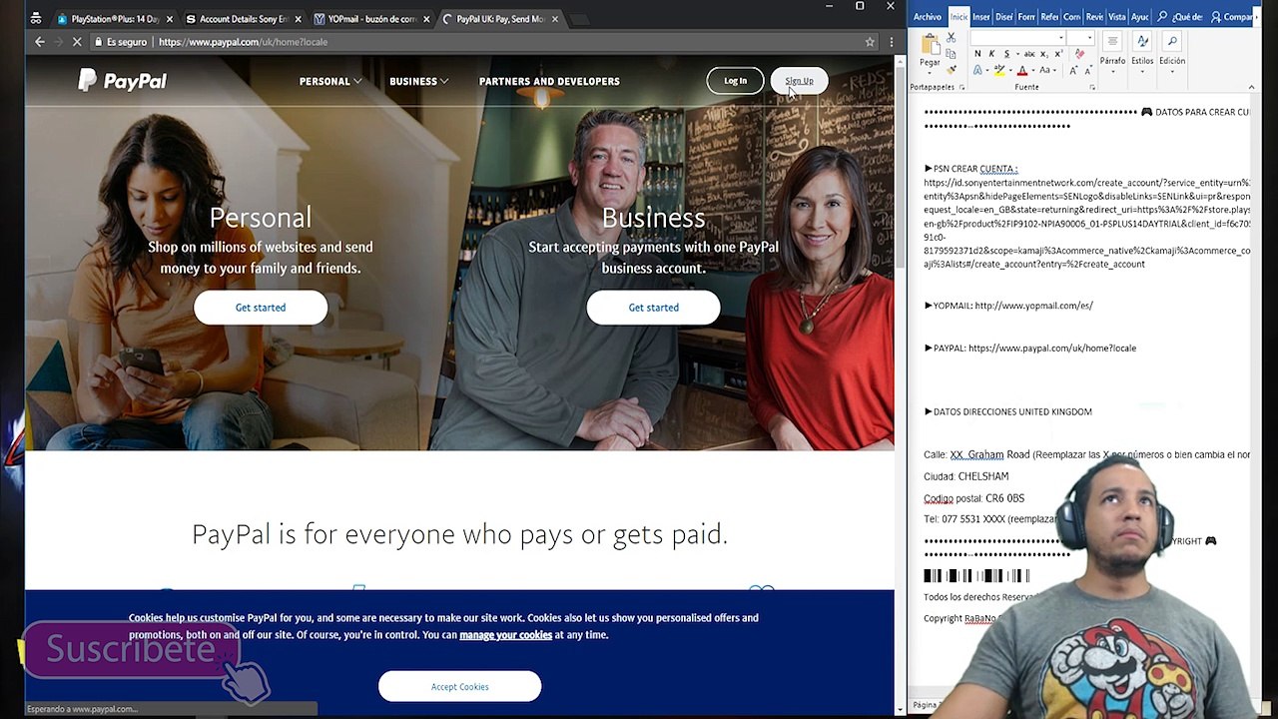Open text effects (outlined A) in Word
The width and height of the screenshot is (1278, 719).
pos(978,70)
